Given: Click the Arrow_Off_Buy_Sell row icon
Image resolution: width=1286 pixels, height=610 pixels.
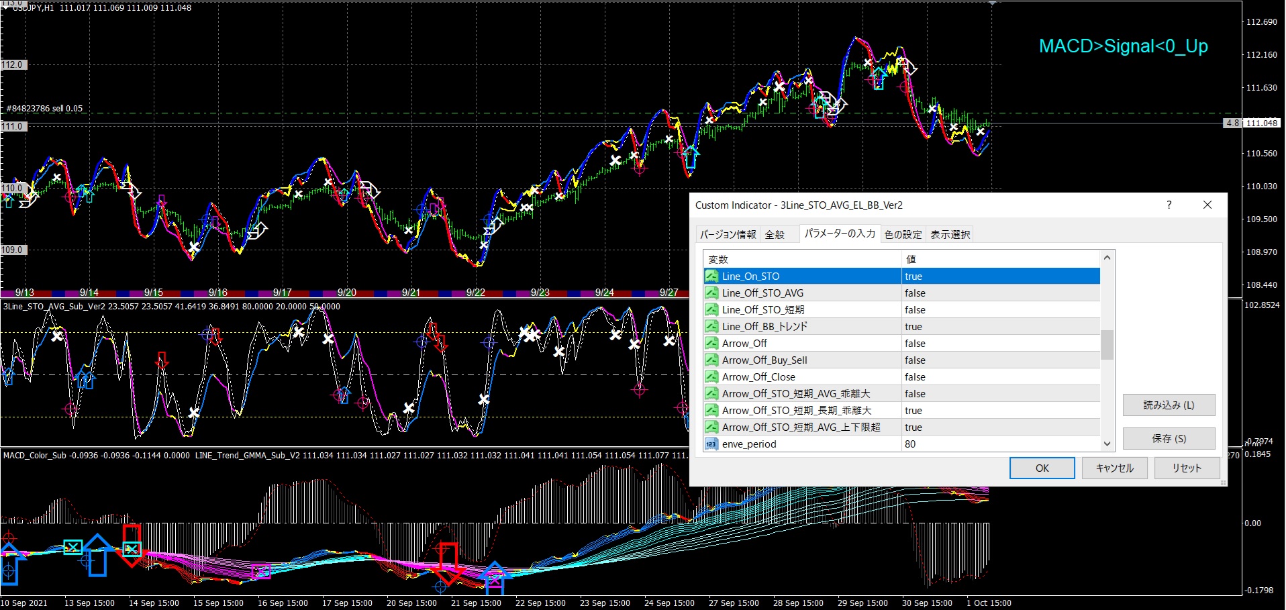Looking at the screenshot, I should tap(711, 360).
